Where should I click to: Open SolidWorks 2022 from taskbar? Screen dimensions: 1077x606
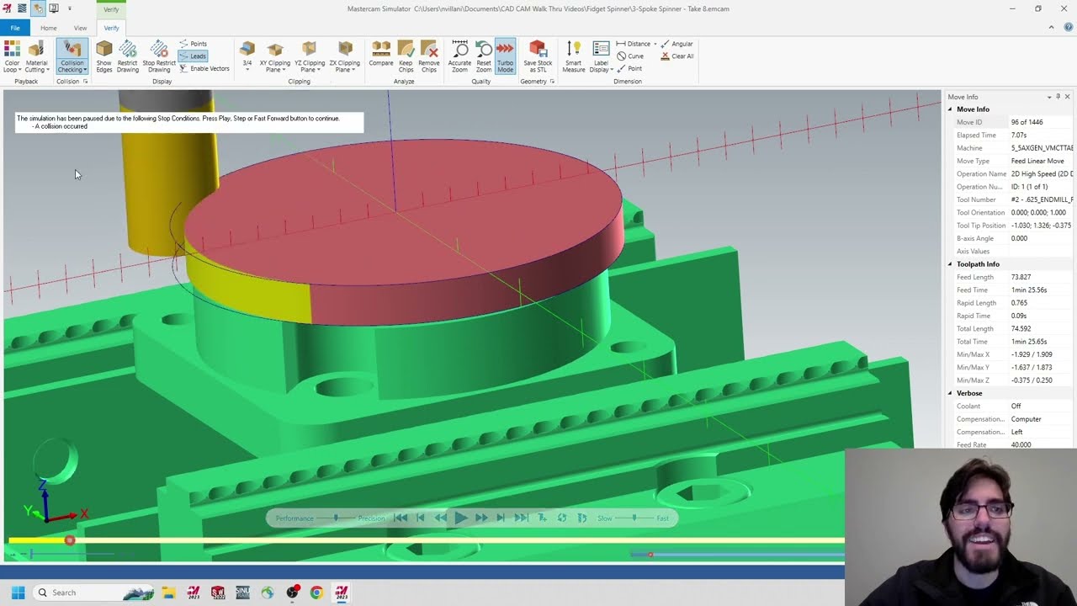coord(218,593)
